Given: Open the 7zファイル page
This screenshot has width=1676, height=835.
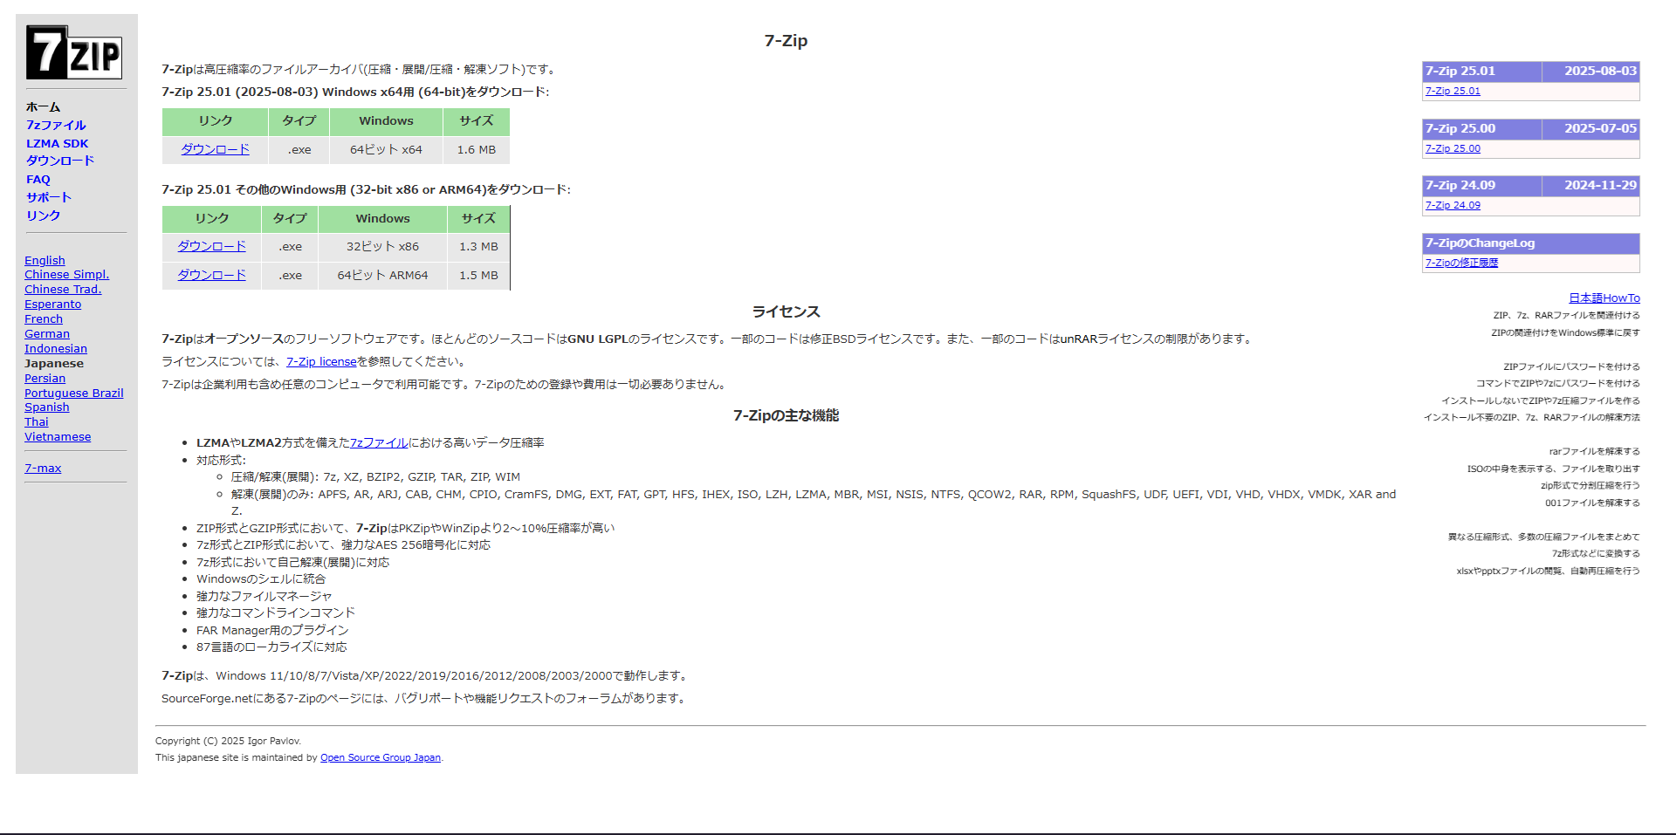Looking at the screenshot, I should (x=55, y=125).
